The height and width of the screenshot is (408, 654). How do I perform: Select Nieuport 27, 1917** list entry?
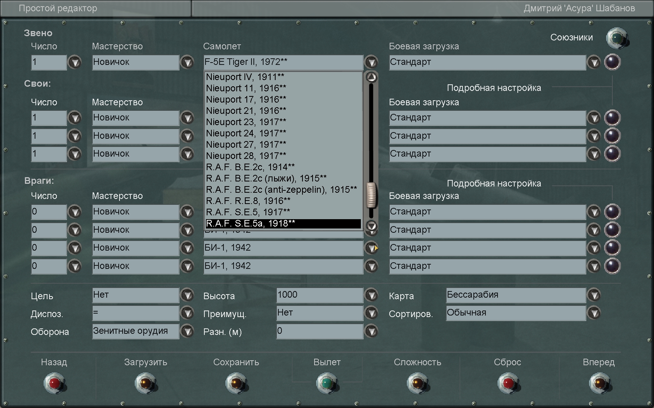(283, 145)
